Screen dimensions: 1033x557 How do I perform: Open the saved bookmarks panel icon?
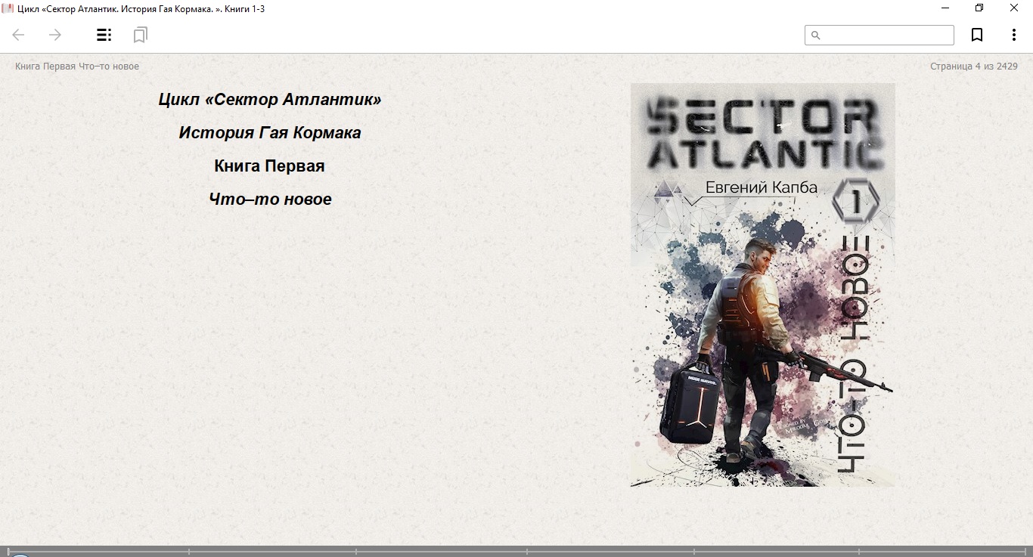point(140,35)
